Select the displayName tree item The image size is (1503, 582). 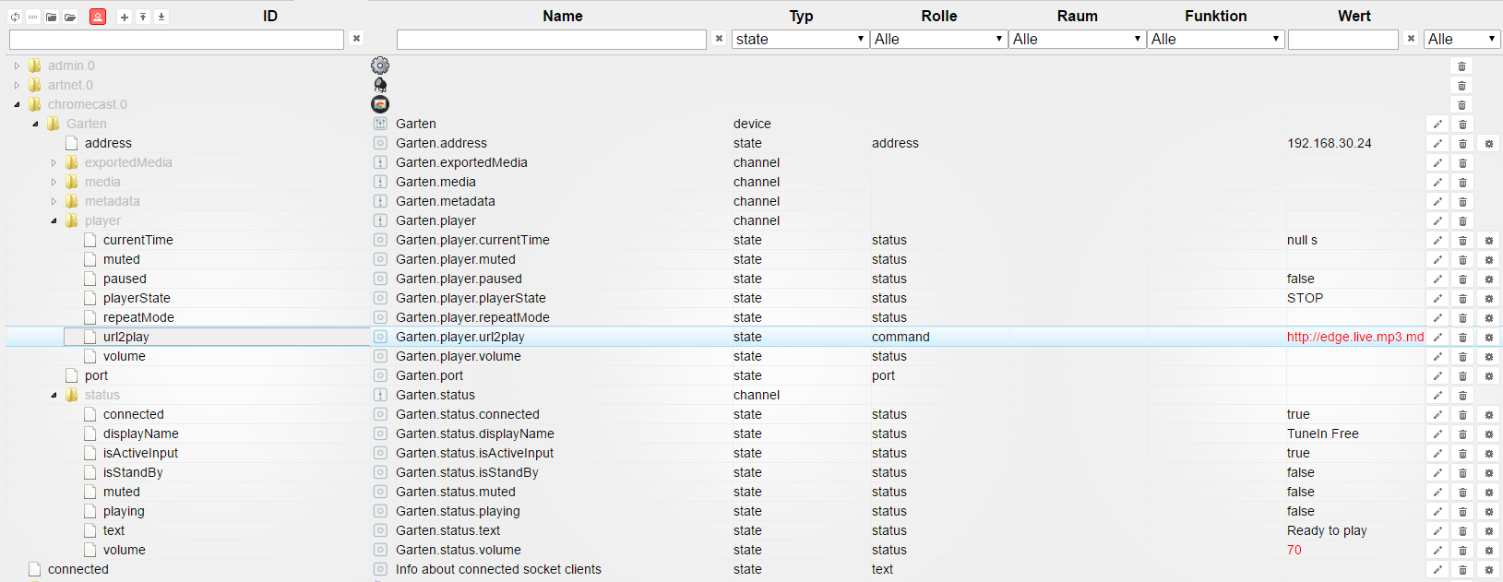(141, 434)
